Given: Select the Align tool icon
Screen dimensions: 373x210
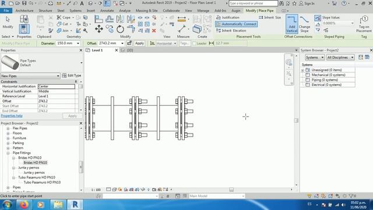Looking at the screenshot, I should point(98,19).
